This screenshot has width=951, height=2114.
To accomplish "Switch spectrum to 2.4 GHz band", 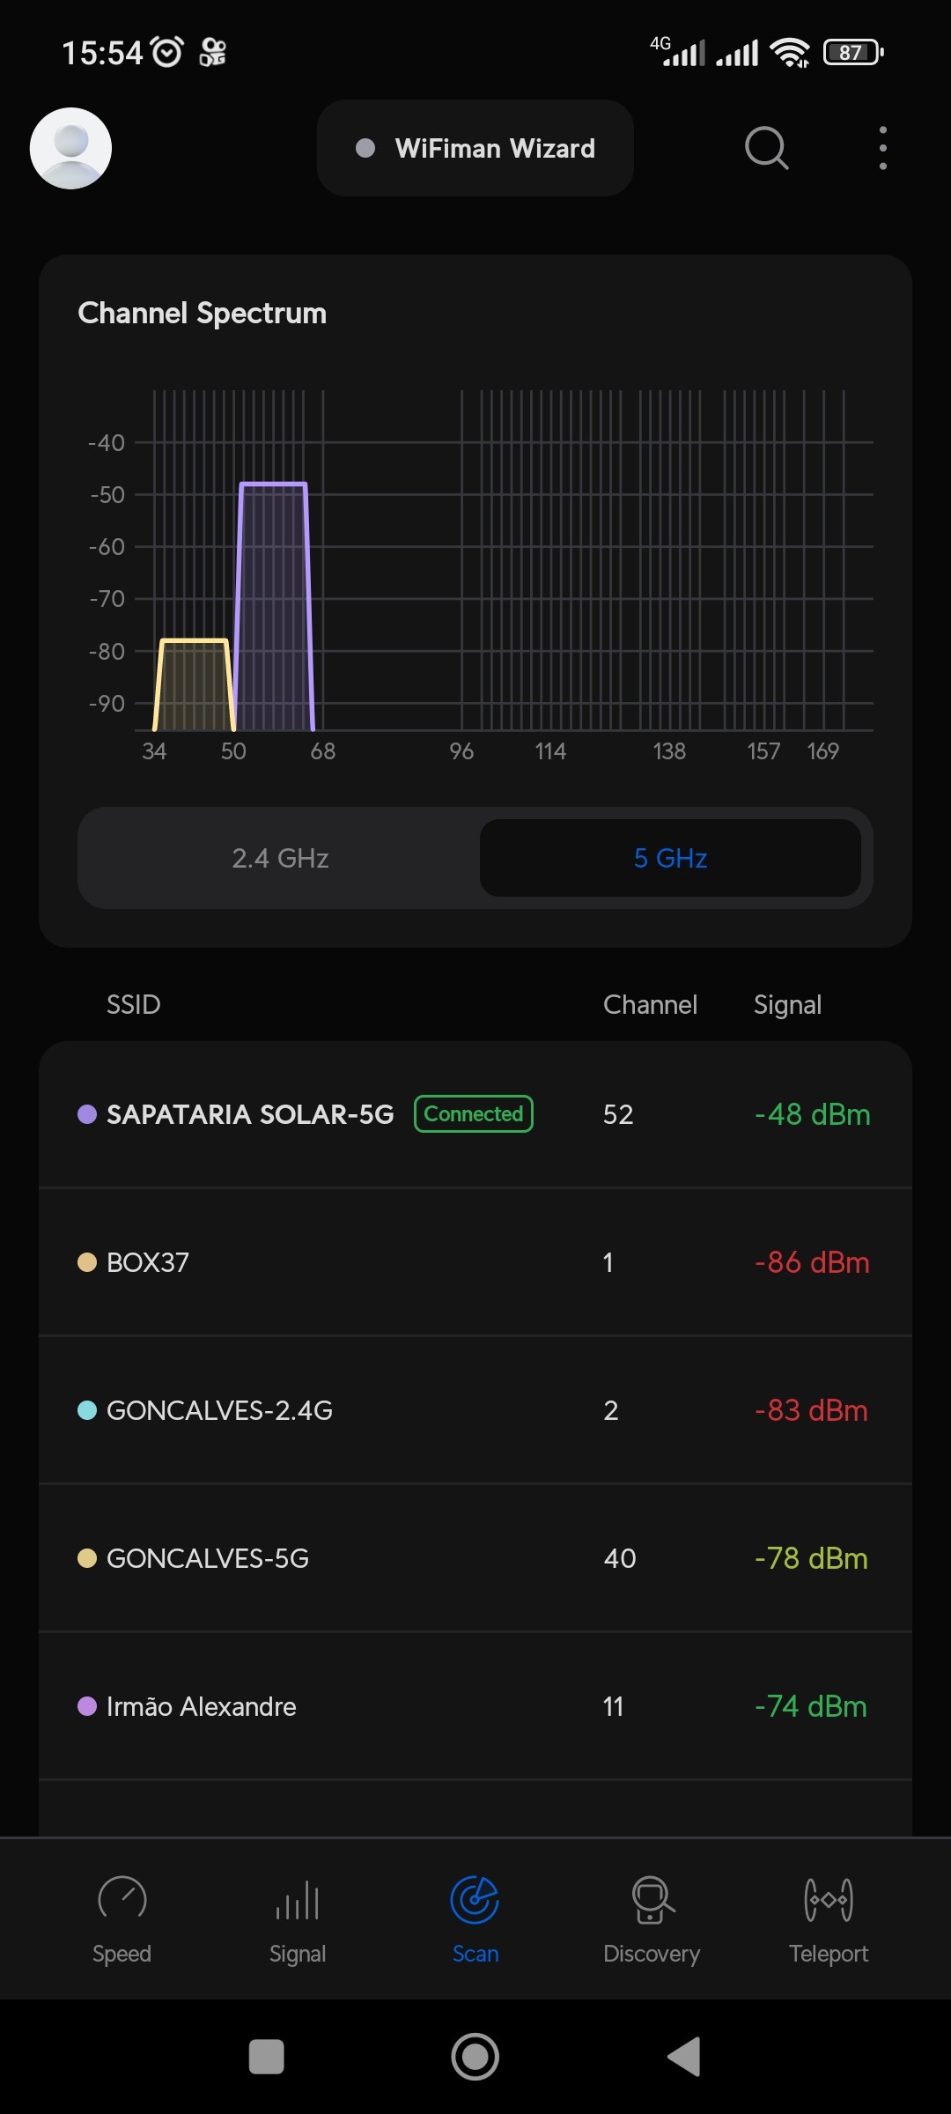I will (x=280, y=858).
